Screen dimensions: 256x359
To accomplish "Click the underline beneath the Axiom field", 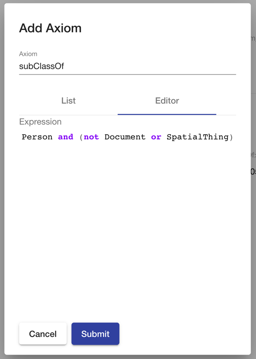I will coord(127,74).
